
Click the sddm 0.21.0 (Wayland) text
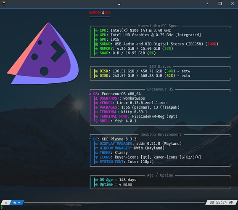point(159,144)
